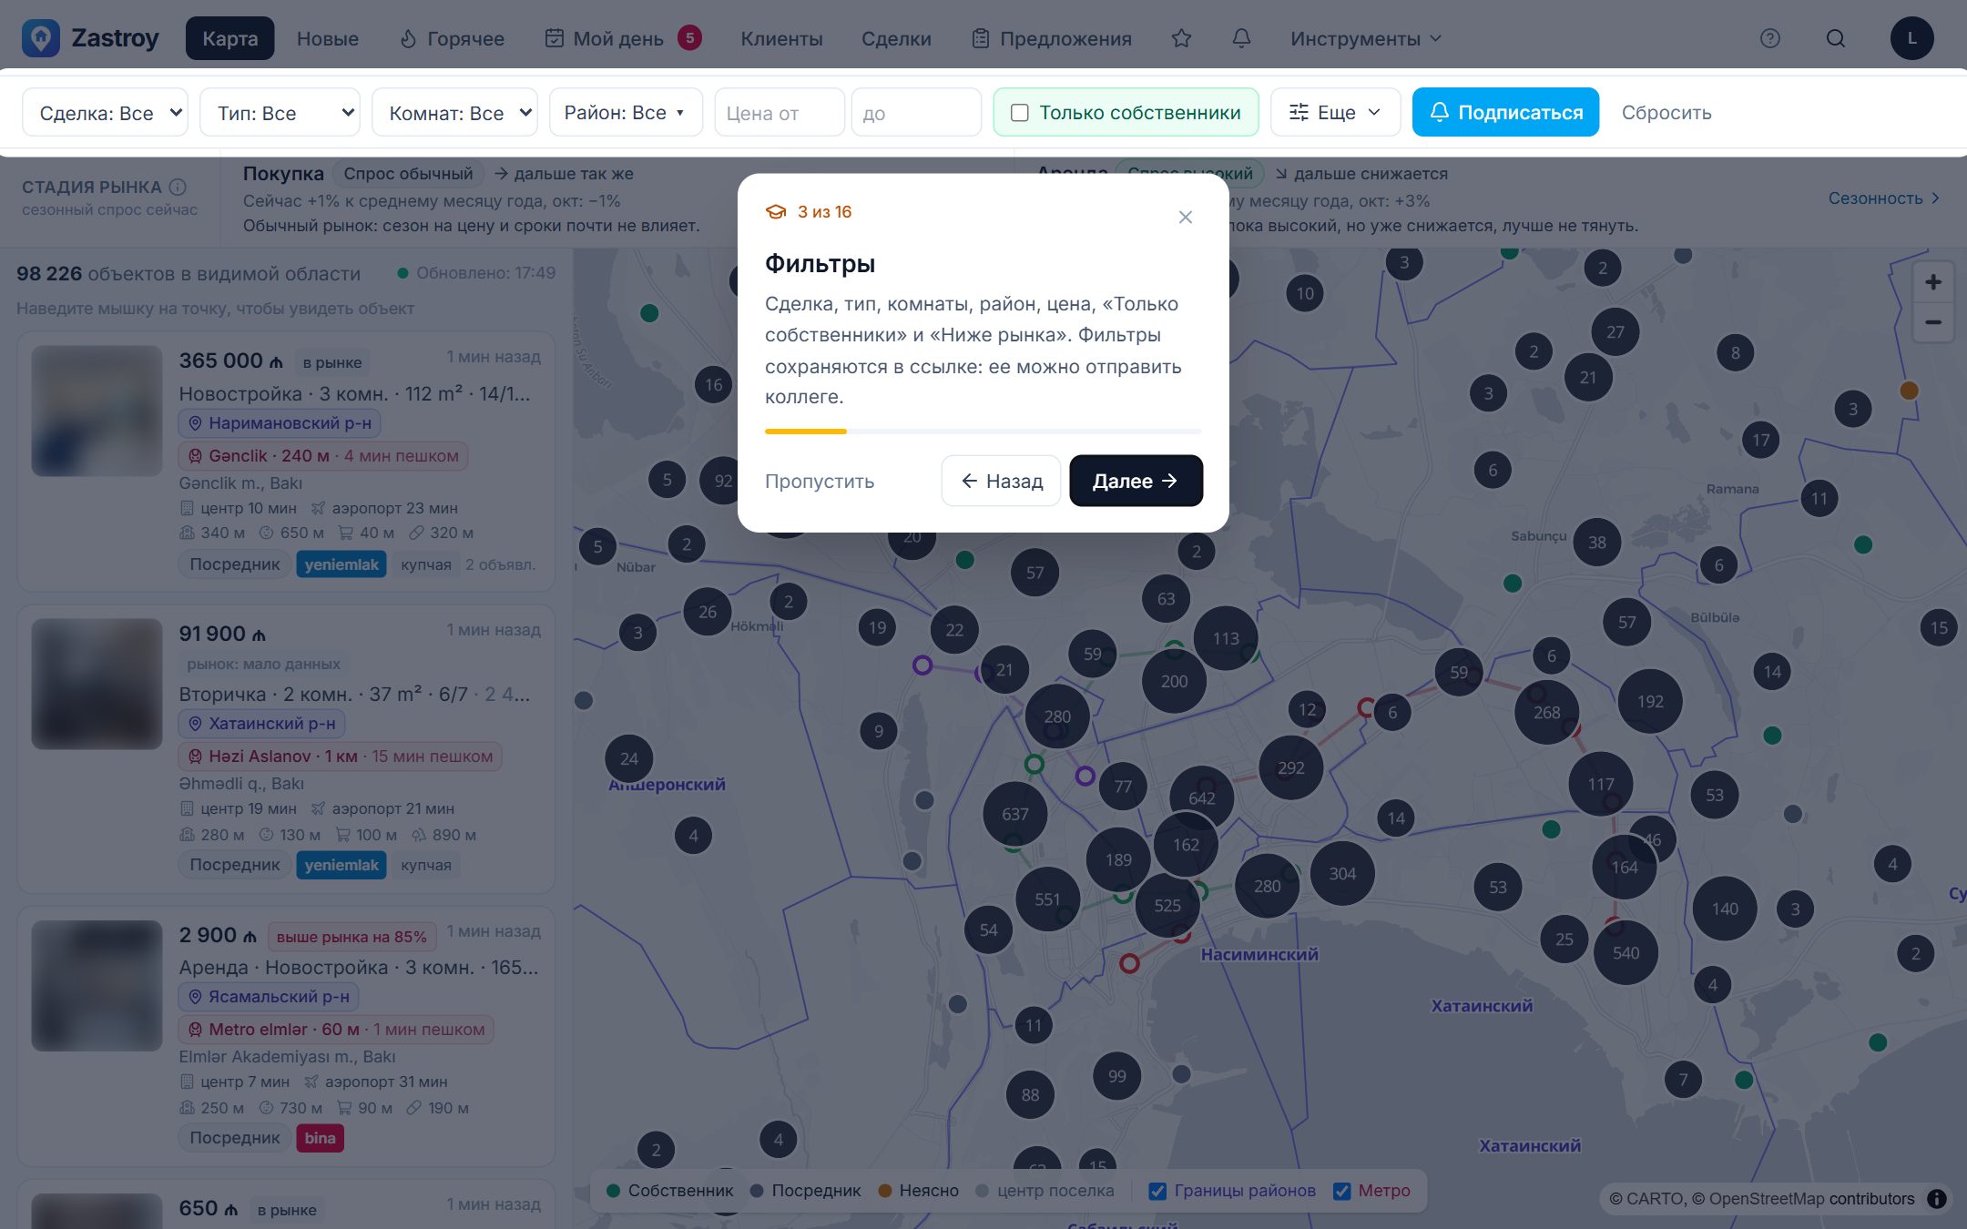Open Клиенты tab
1967x1229 pixels.
coord(781,38)
